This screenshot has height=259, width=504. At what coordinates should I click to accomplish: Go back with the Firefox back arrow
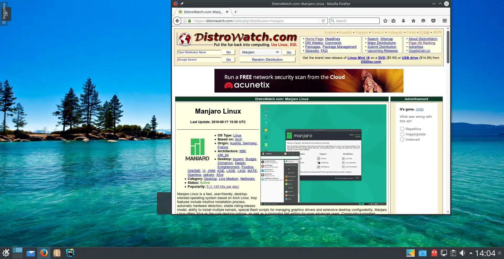click(x=177, y=21)
